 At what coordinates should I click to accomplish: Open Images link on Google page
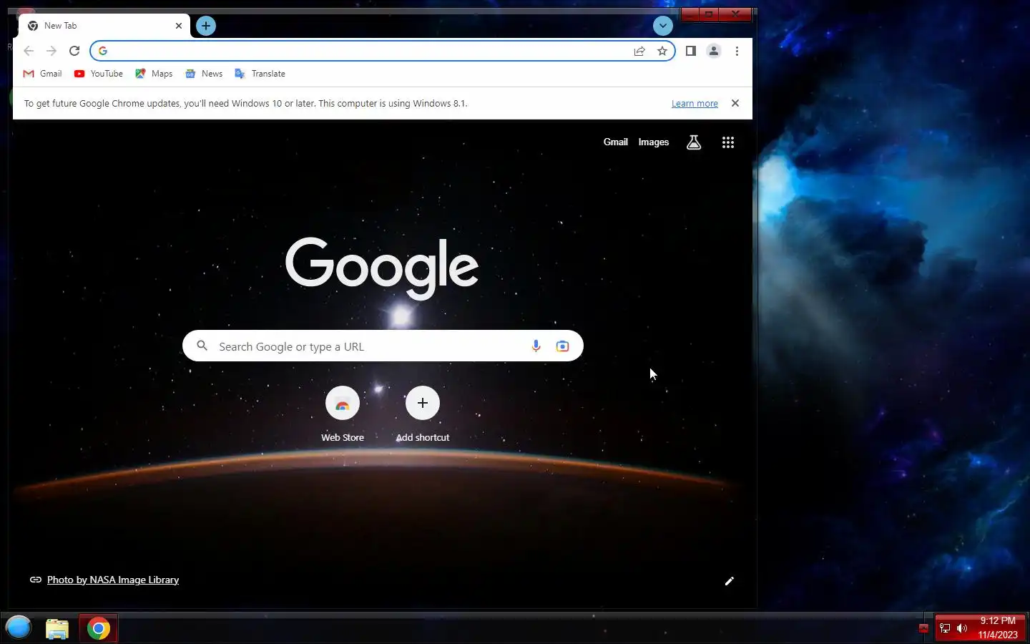[x=654, y=142]
